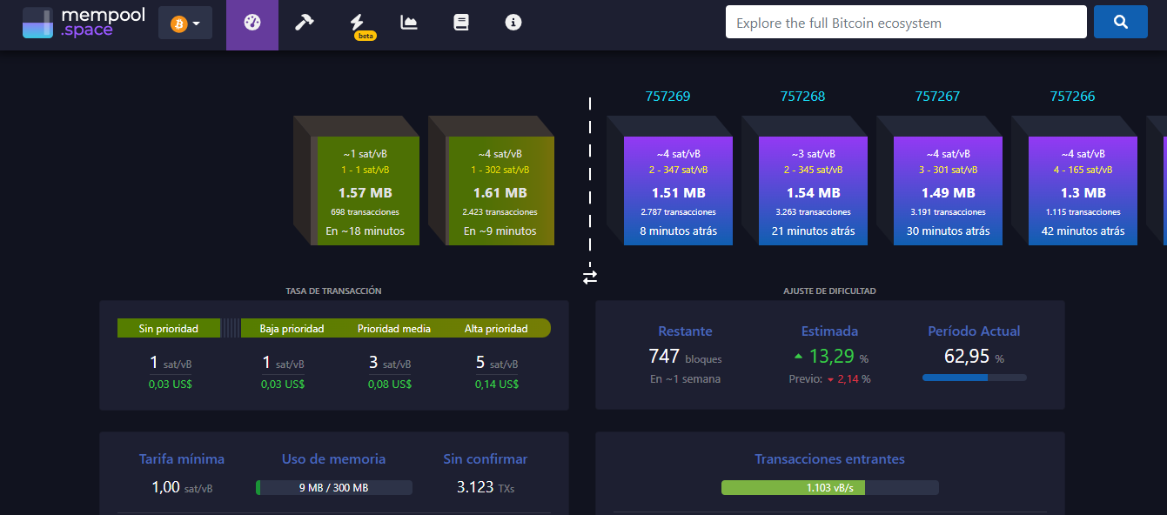
Task: Select the 1.54 MB mined block
Action: coord(813,191)
